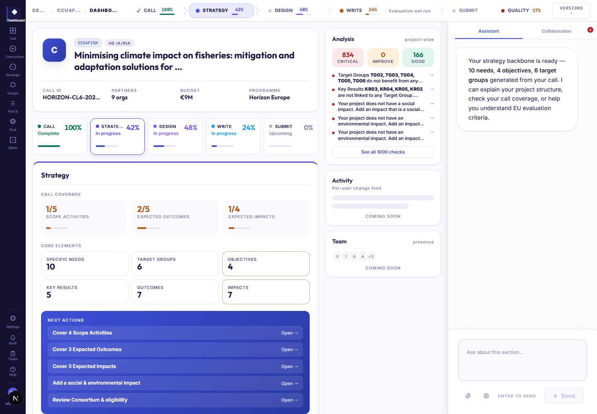
Task: Open the WRITE In progress 24% card
Action: click(233, 137)
